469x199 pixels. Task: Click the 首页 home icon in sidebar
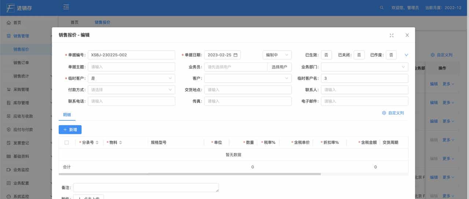pyautogui.click(x=9, y=23)
